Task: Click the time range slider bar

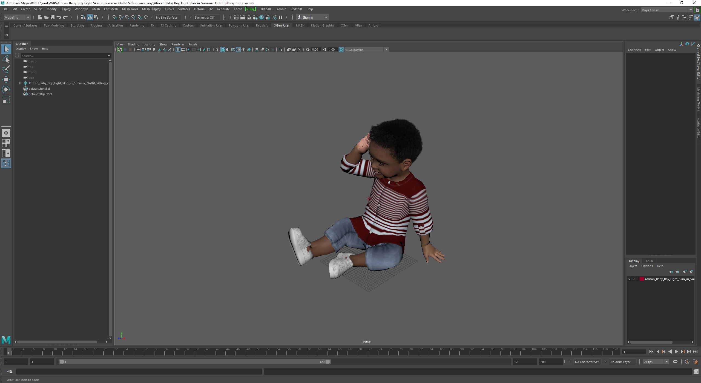Action: [195, 362]
